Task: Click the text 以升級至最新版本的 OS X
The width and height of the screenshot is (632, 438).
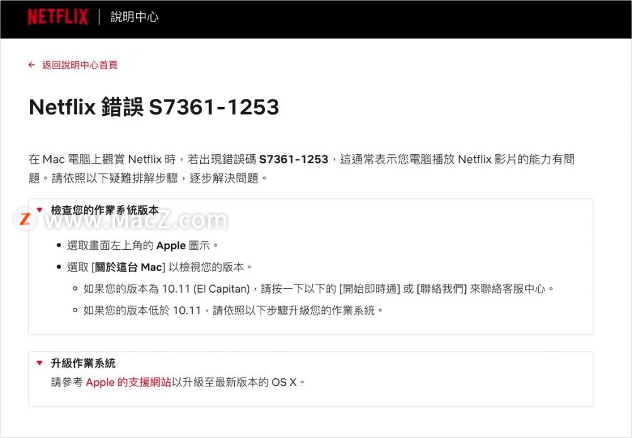Action: (239, 382)
